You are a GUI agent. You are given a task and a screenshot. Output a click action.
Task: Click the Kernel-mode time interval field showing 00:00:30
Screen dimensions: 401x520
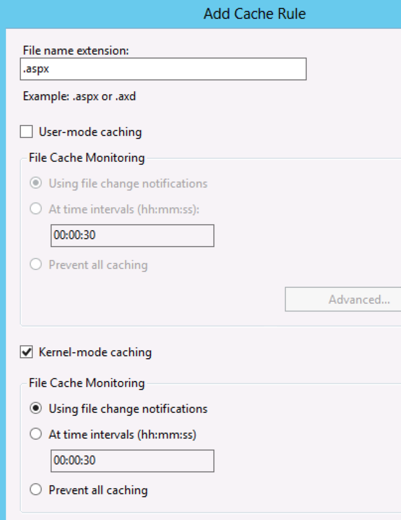point(132,461)
